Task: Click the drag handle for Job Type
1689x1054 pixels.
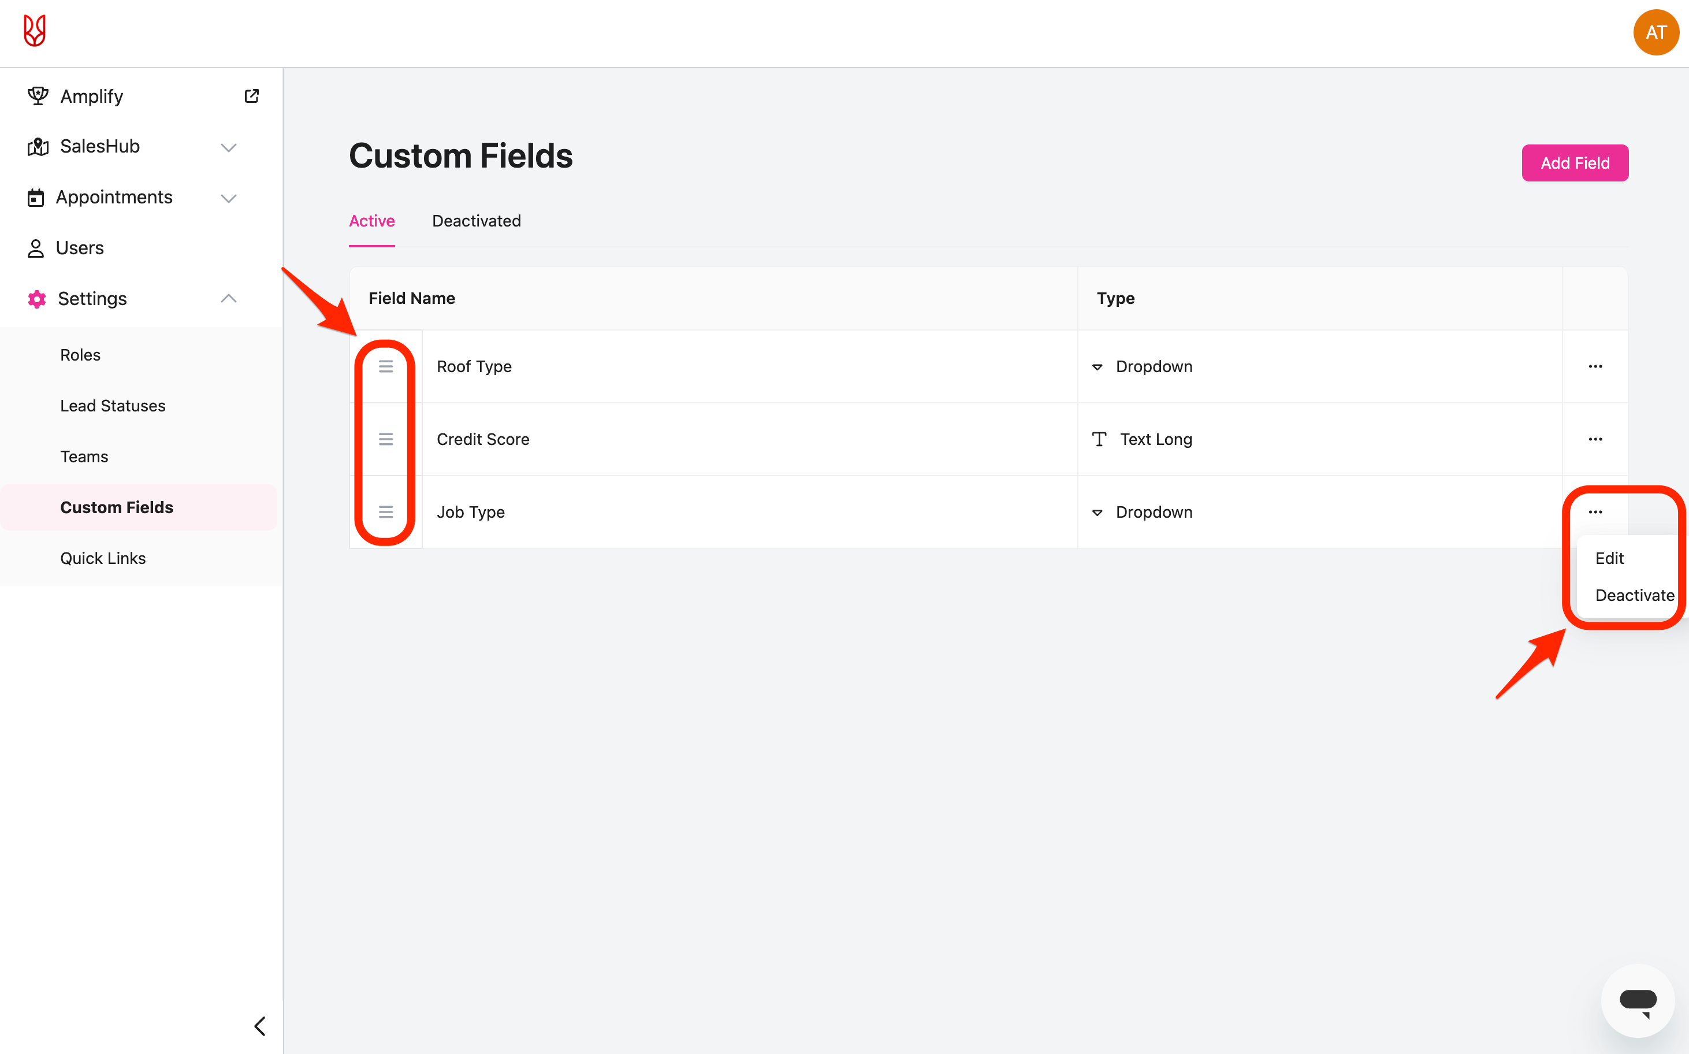Action: 386,513
